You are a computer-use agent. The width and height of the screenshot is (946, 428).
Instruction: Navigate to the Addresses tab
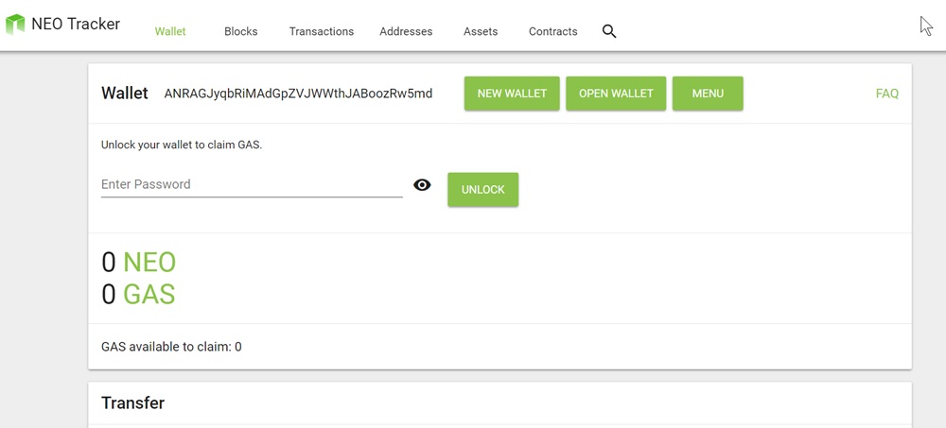[406, 31]
